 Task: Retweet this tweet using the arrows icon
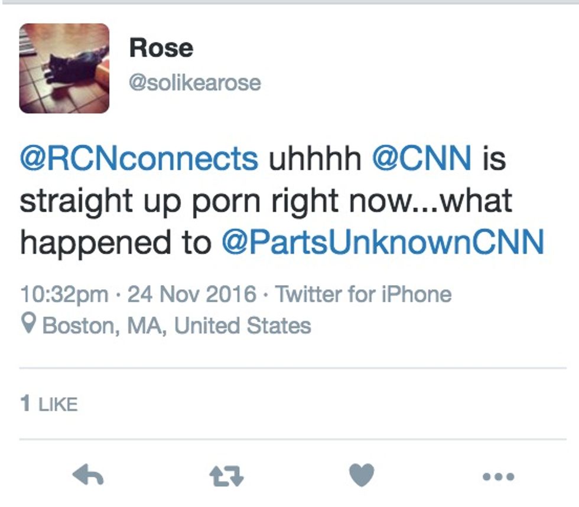coord(227,475)
